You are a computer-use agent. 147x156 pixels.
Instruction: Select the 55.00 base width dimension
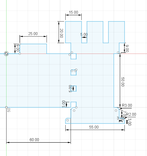click(x=94, y=127)
